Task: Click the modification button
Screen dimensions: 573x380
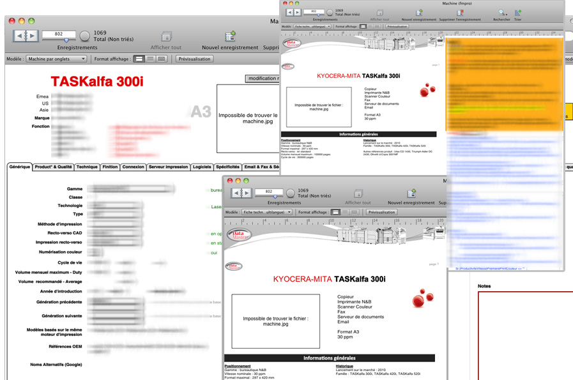Action: (263, 79)
